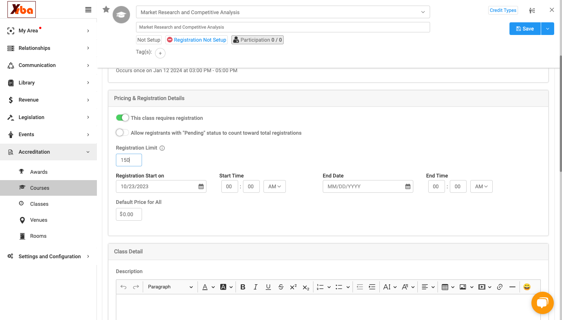Open the course selection dropdown
The width and height of the screenshot is (562, 320).
click(283, 12)
